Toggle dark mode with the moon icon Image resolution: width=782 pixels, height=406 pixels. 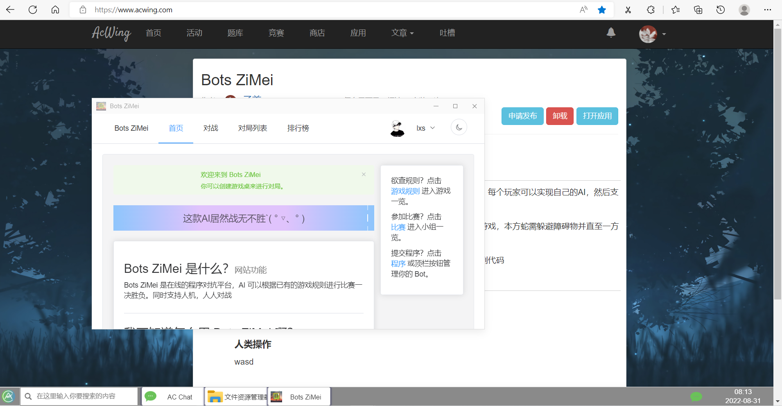pos(459,127)
